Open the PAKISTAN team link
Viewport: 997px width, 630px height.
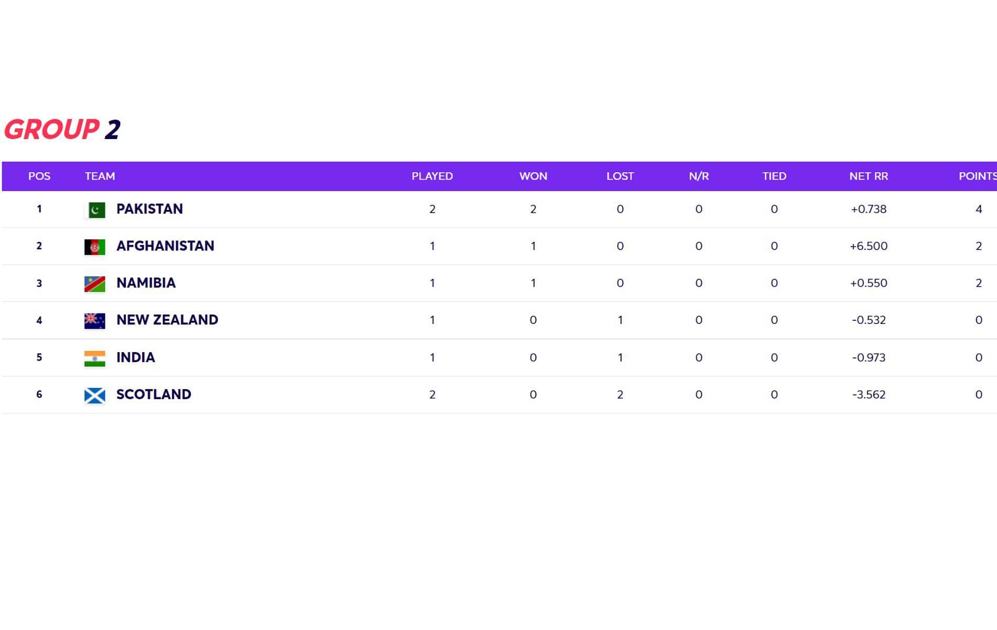point(150,209)
